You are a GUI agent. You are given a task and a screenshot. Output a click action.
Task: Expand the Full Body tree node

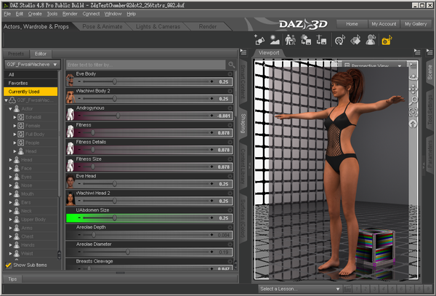point(15,135)
